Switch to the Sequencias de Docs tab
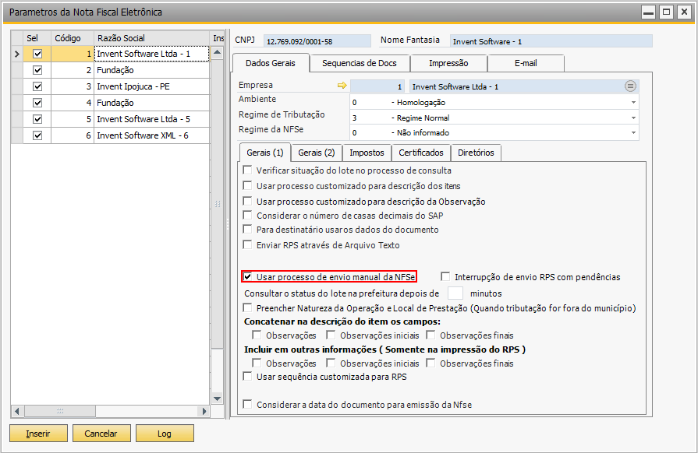 360,63
